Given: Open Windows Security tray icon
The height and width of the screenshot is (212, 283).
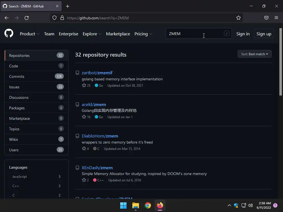Looking at the screenshot, I should [236, 205].
